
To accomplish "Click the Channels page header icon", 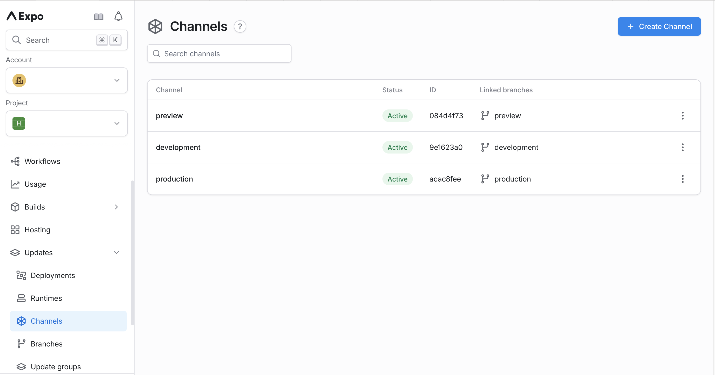I will (155, 27).
